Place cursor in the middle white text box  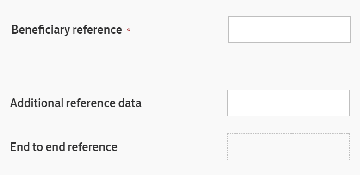coord(288,103)
